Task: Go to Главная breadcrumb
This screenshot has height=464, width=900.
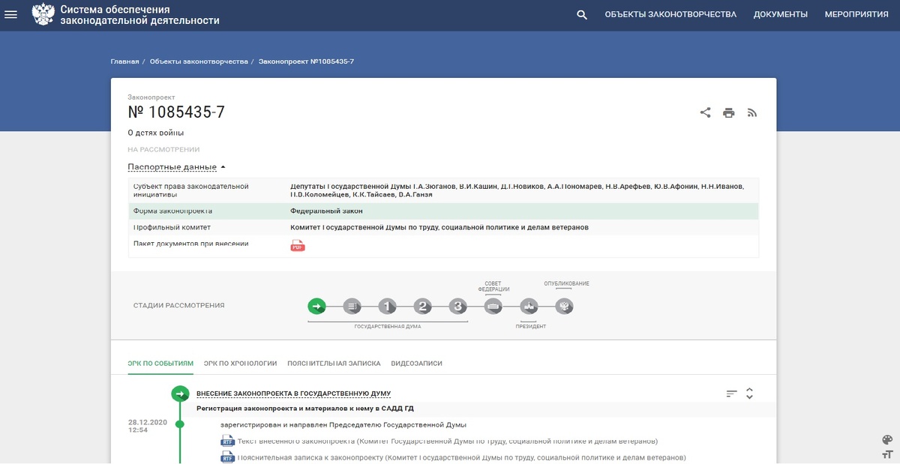Action: 124,61
